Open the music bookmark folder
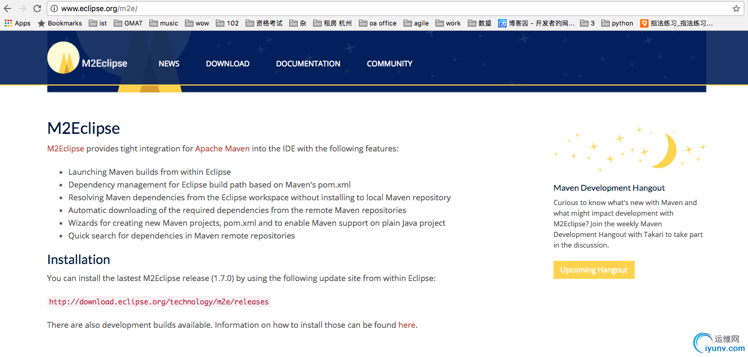The image size is (748, 357). (x=164, y=23)
